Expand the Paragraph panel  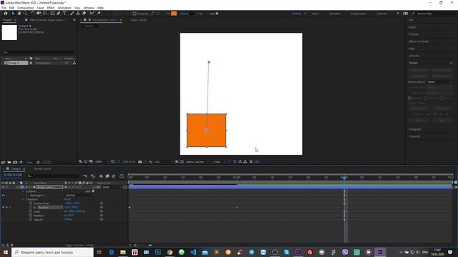pos(415,129)
